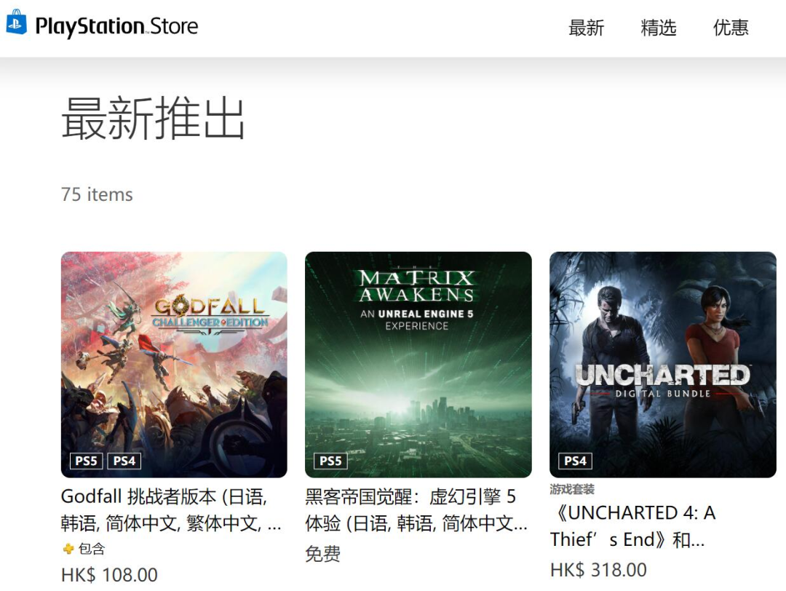Click the HK$ 108.00 price of Godfall

point(109,575)
